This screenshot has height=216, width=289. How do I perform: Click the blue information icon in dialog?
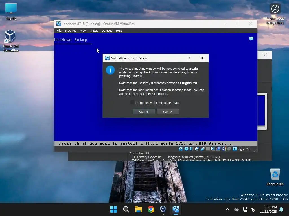pyautogui.click(x=110, y=70)
